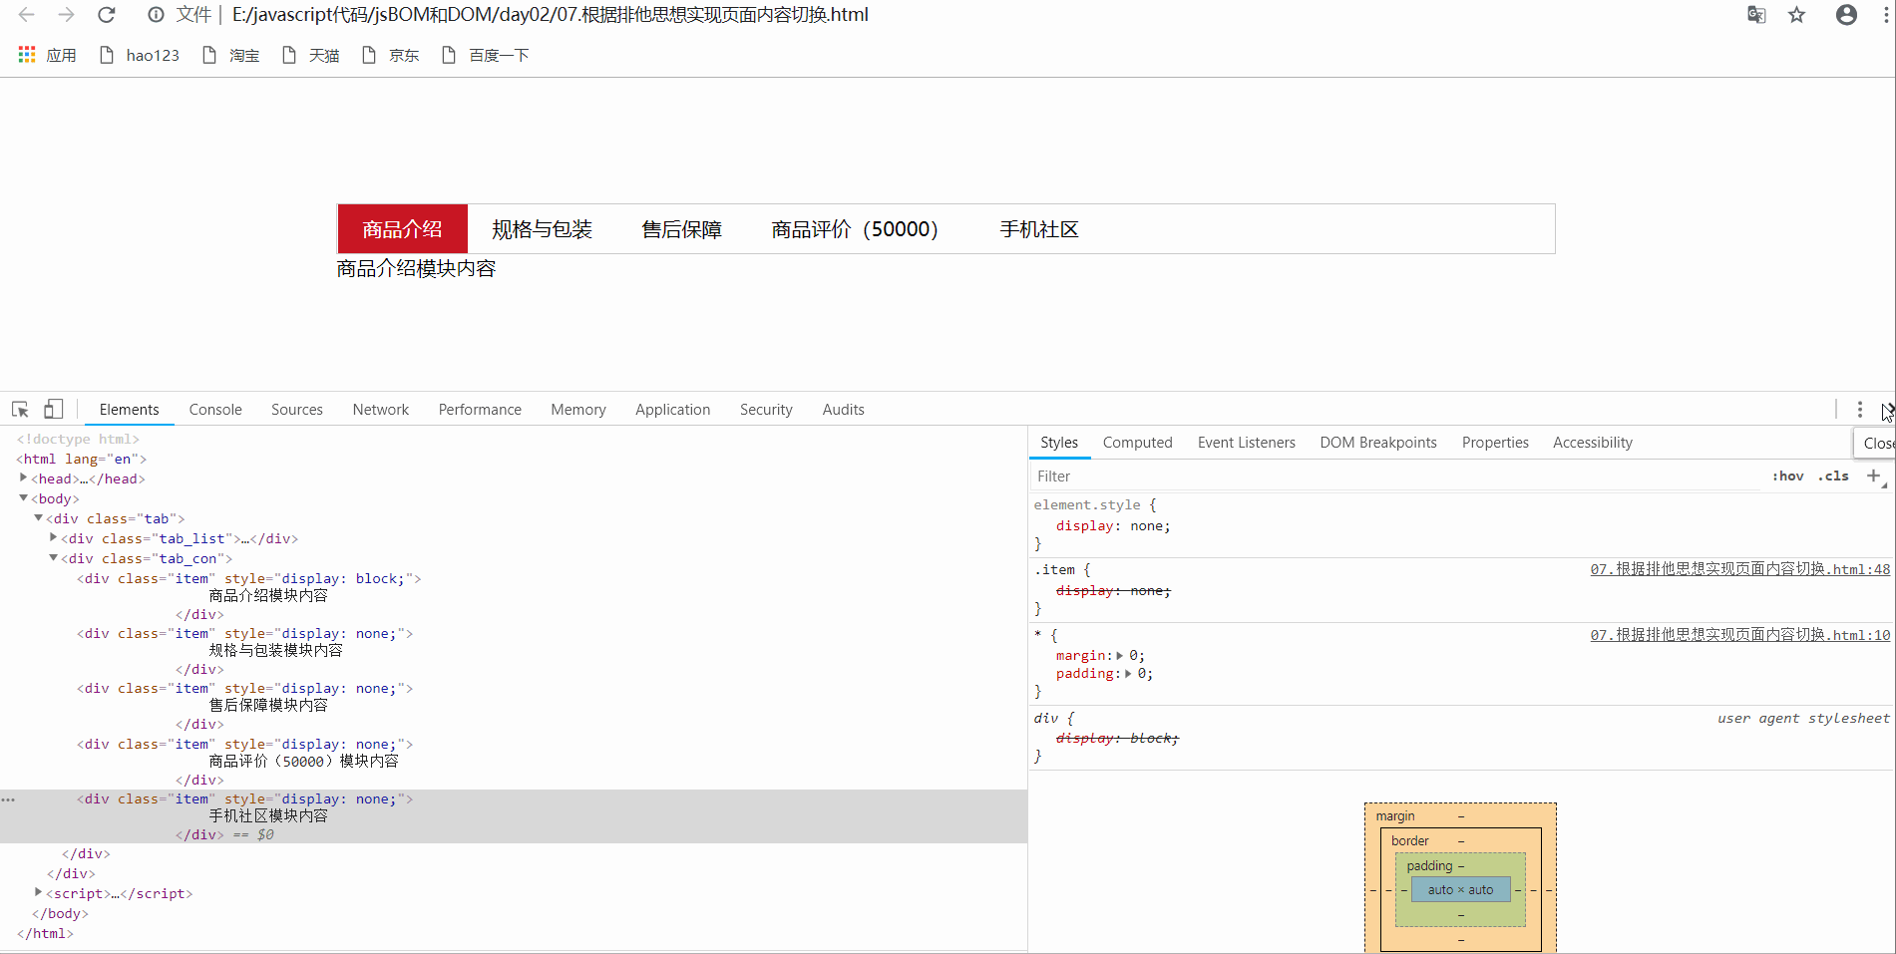Click the browser back arrow
1896x954 pixels.
[x=25, y=14]
